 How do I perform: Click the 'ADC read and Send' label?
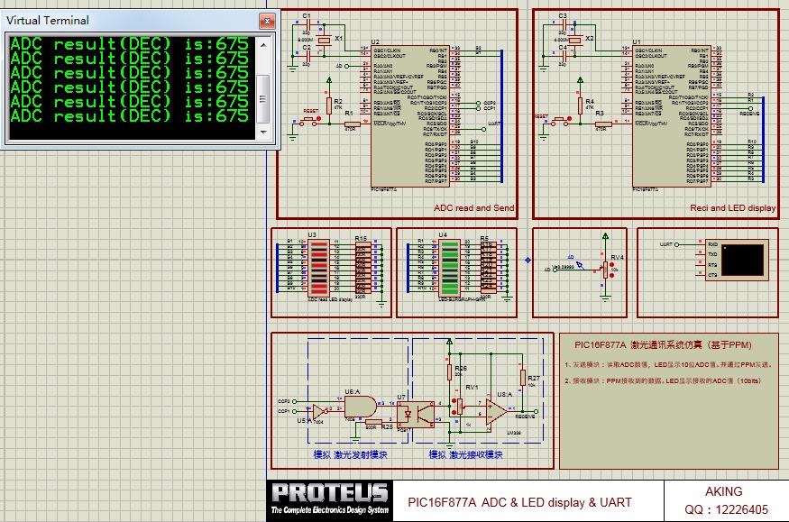[473, 208]
